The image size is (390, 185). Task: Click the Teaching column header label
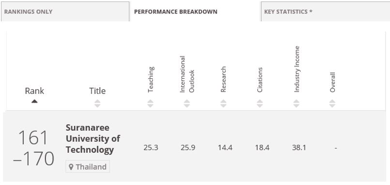point(151,79)
